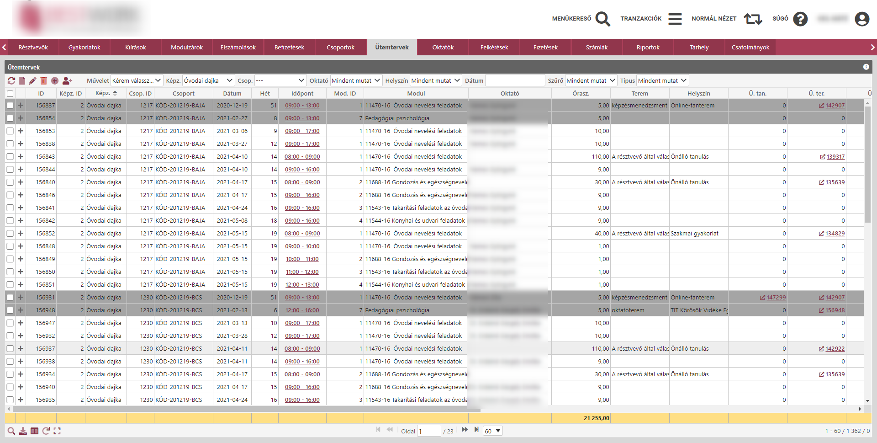Open the rows-per-page dropdown showing 60

click(493, 431)
